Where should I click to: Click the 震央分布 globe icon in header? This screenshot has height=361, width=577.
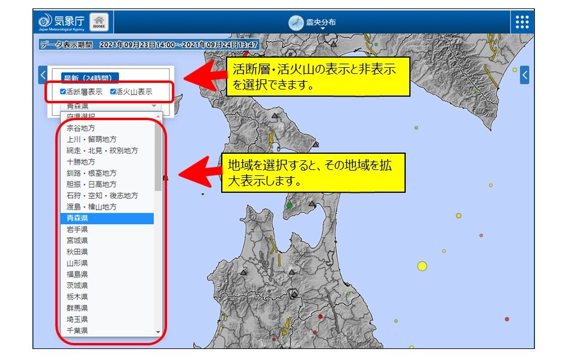[x=296, y=22]
